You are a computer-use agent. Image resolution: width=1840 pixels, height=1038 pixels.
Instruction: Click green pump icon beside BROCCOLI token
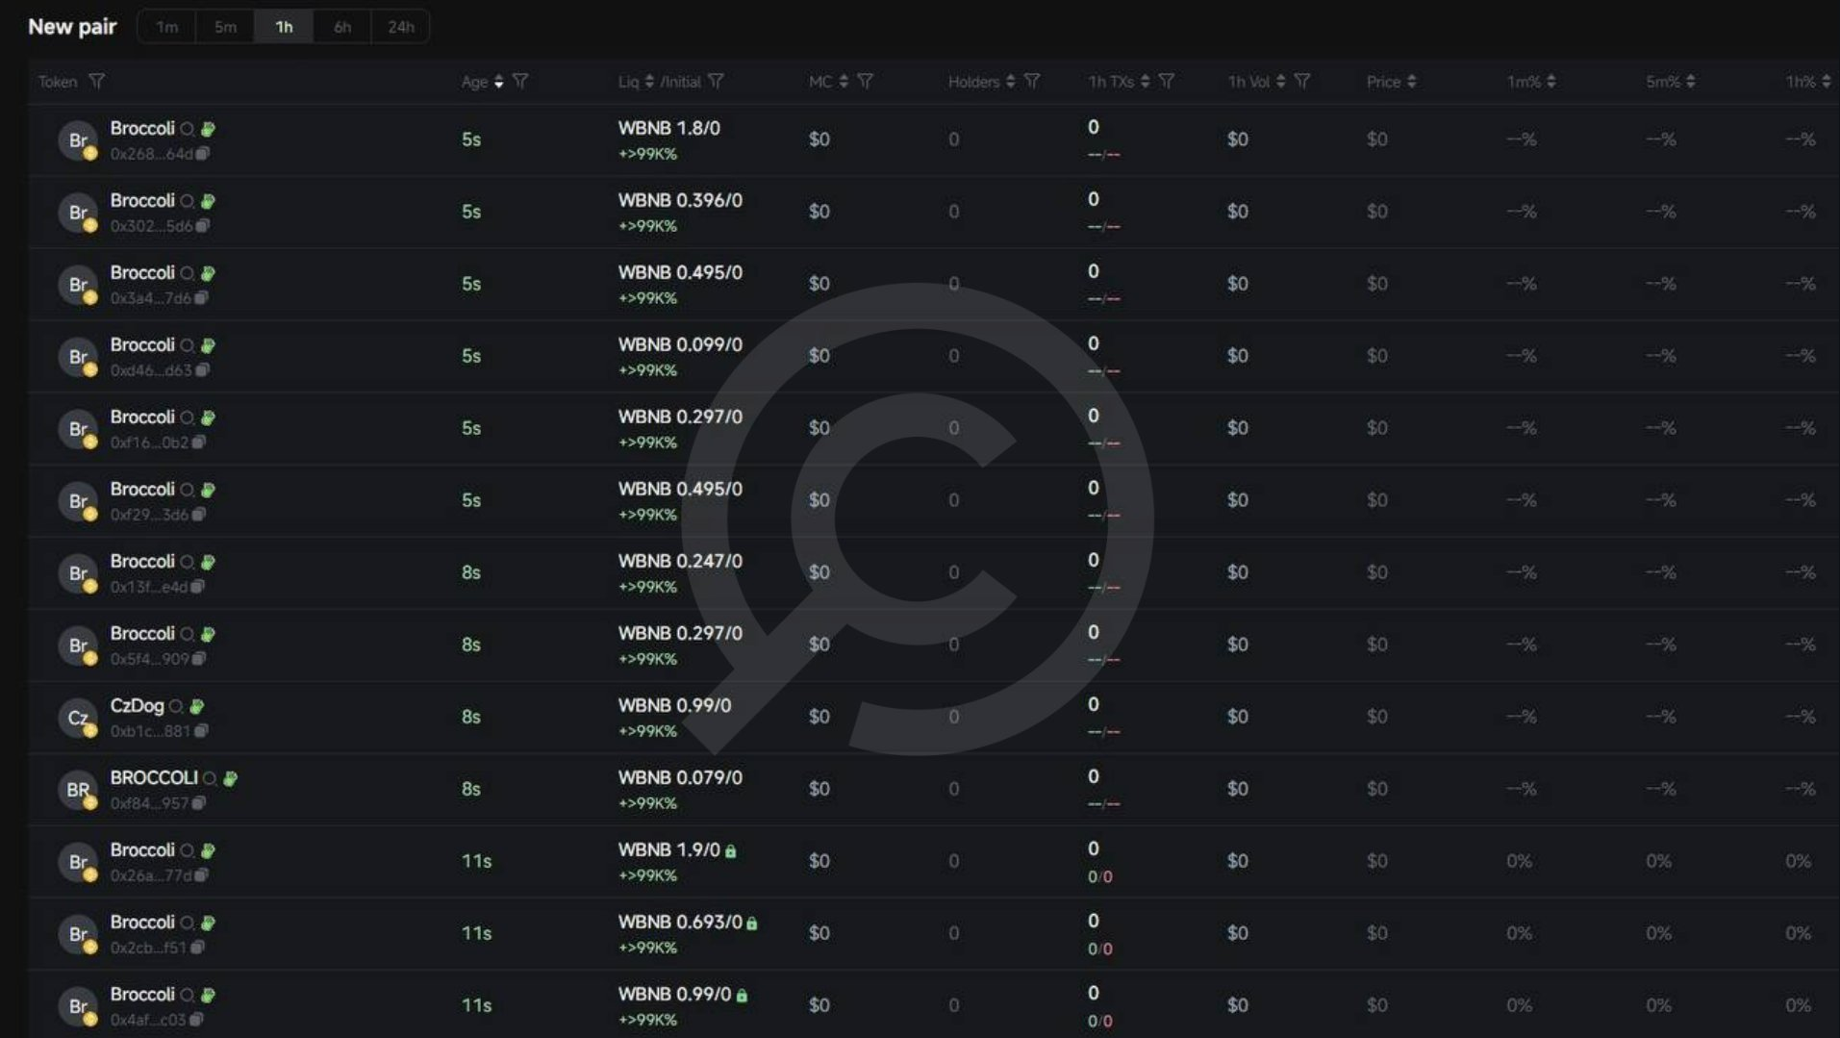tap(230, 778)
